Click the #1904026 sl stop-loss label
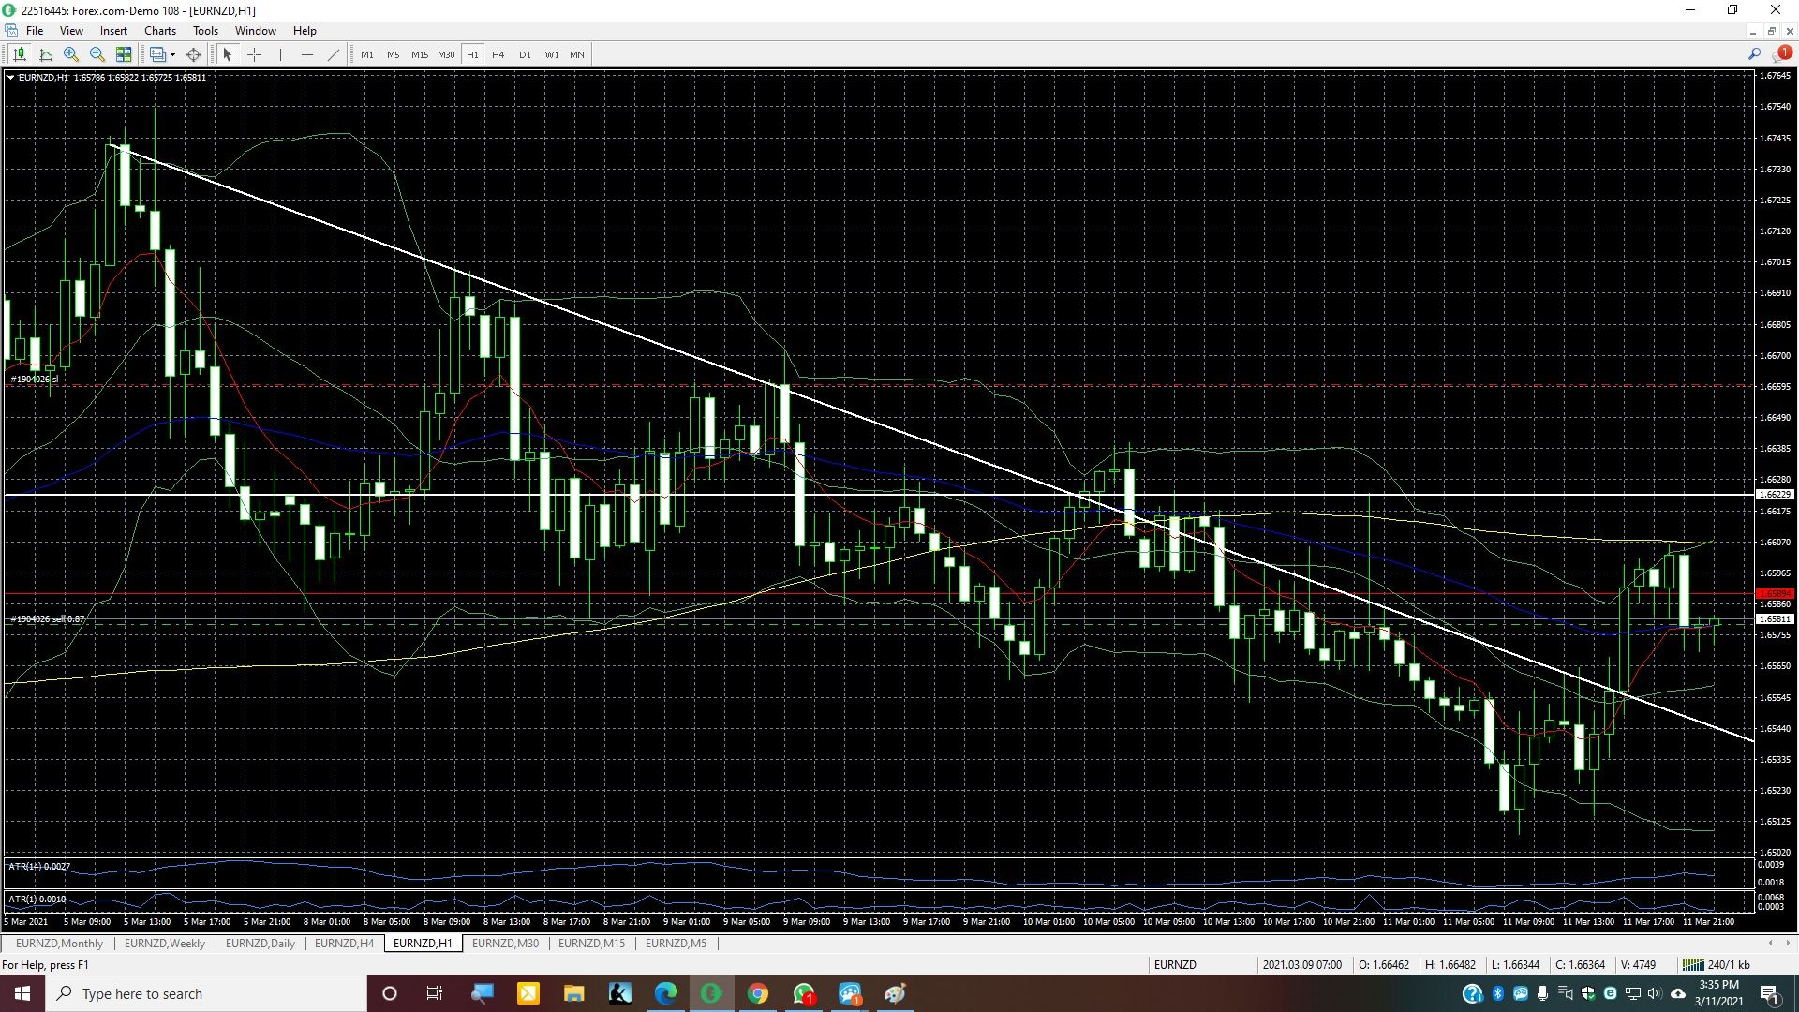 tap(34, 379)
